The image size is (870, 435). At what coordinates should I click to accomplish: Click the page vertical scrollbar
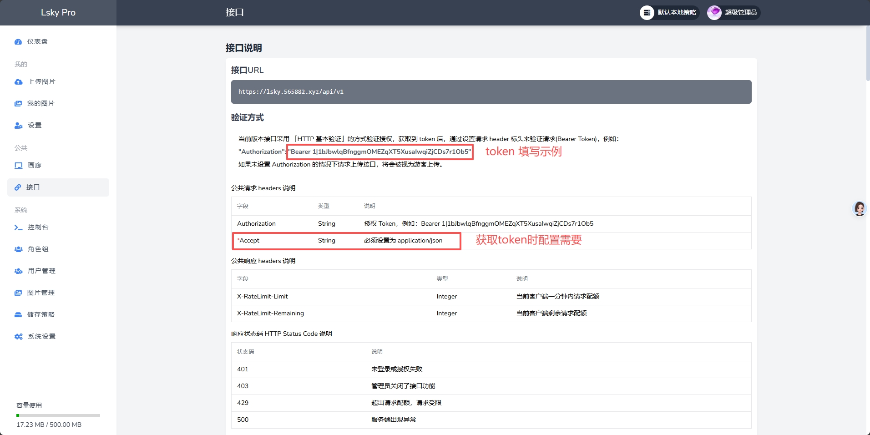click(x=867, y=54)
